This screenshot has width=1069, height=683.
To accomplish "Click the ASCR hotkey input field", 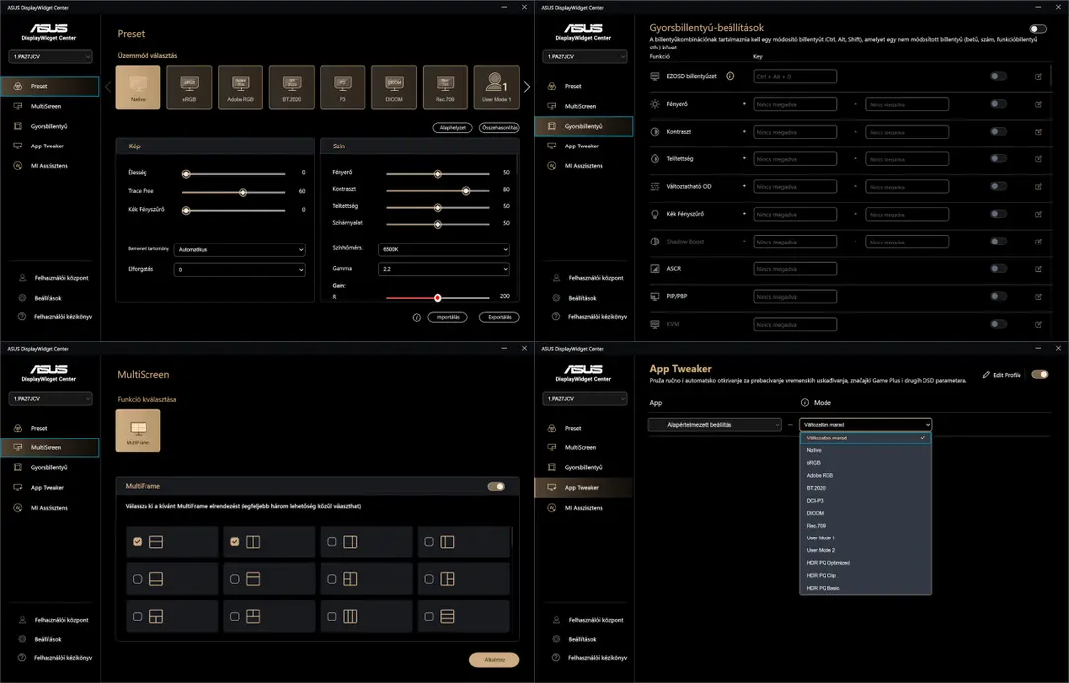I will tap(796, 269).
